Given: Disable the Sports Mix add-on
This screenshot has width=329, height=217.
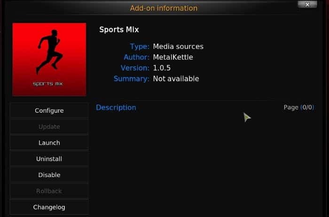Looking at the screenshot, I should (49, 175).
